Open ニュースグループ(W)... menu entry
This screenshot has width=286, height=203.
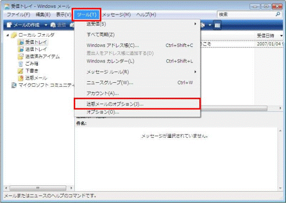click(x=137, y=83)
